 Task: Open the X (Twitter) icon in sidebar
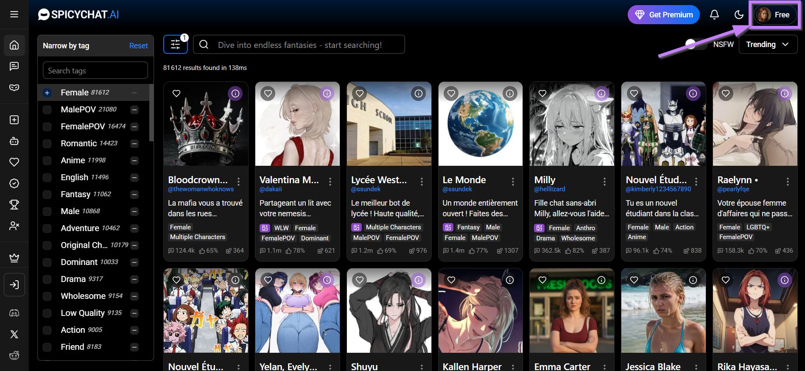click(14, 334)
